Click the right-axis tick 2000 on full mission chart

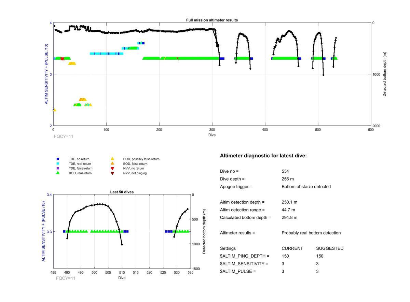377,126
